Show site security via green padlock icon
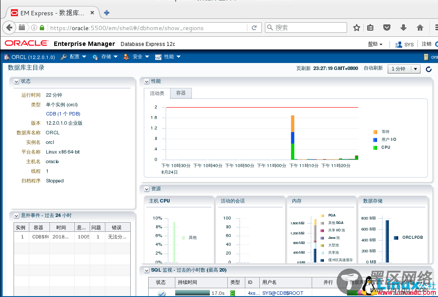Screen dimensions: 438x297 pyautogui.click(x=42, y=28)
